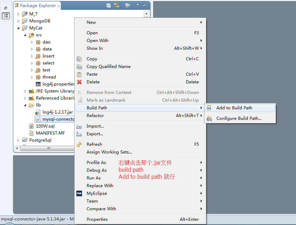296x225 pixels.
Task: Click the Refresh arrows icon
Action: pos(79,144)
